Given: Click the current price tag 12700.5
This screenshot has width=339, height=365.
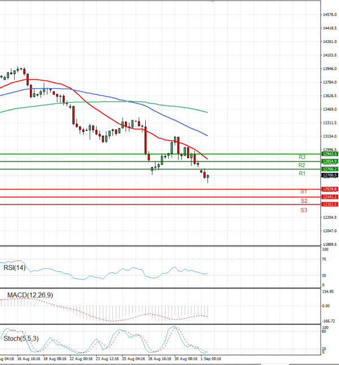Looking at the screenshot, I should (329, 176).
